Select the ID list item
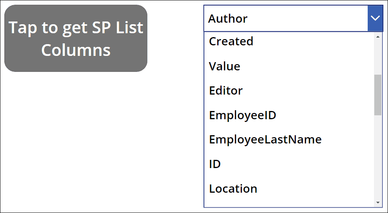This screenshot has height=213, width=388. (289, 164)
